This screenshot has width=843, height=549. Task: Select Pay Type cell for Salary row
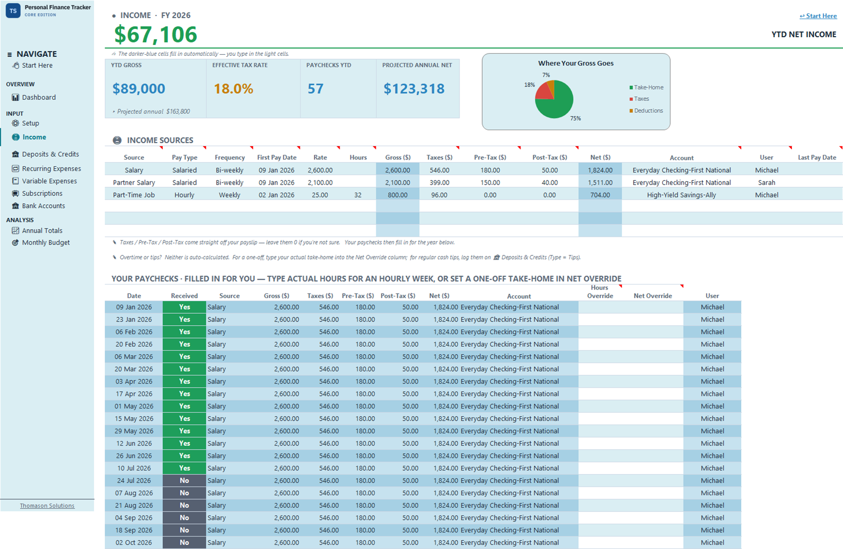pyautogui.click(x=185, y=170)
